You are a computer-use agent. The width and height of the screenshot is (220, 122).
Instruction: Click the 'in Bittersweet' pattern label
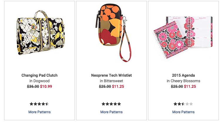[111, 81]
